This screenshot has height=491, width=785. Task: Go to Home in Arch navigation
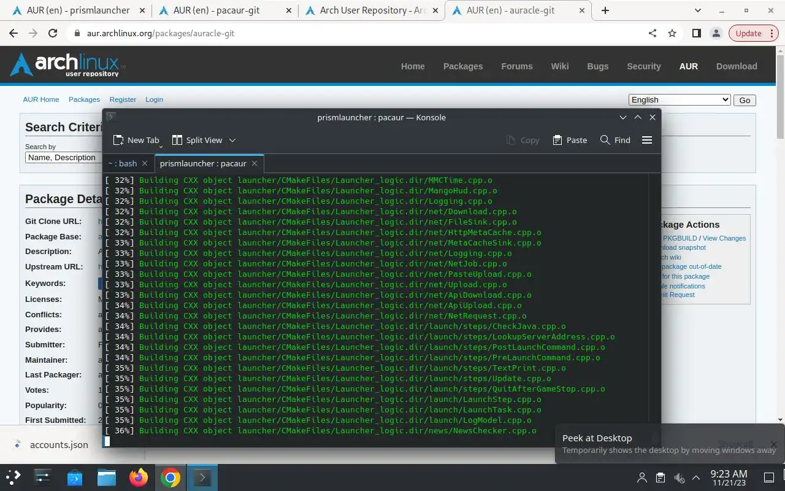(413, 66)
